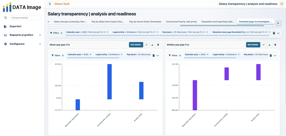
Task: Open Rapoarte și grafice in the sidebar
Action: [21, 35]
